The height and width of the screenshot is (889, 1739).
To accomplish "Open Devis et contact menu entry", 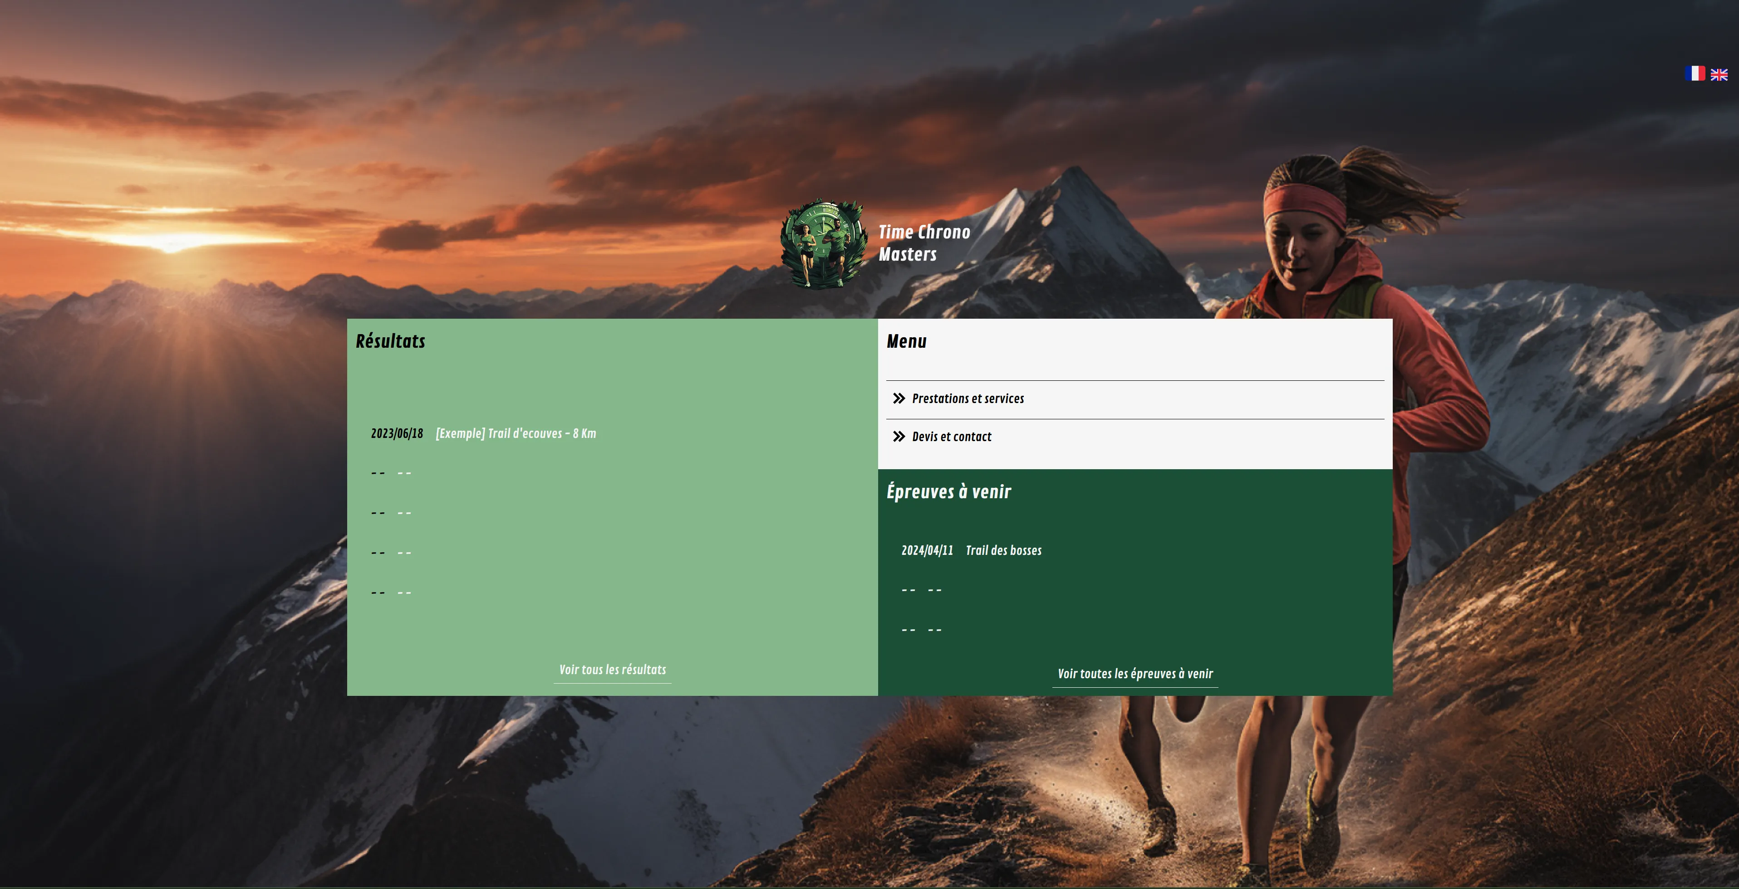I will coord(951,437).
